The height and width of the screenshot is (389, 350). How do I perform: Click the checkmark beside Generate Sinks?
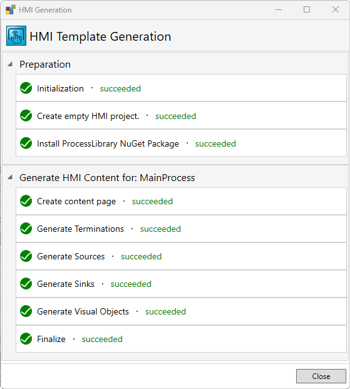click(26, 284)
